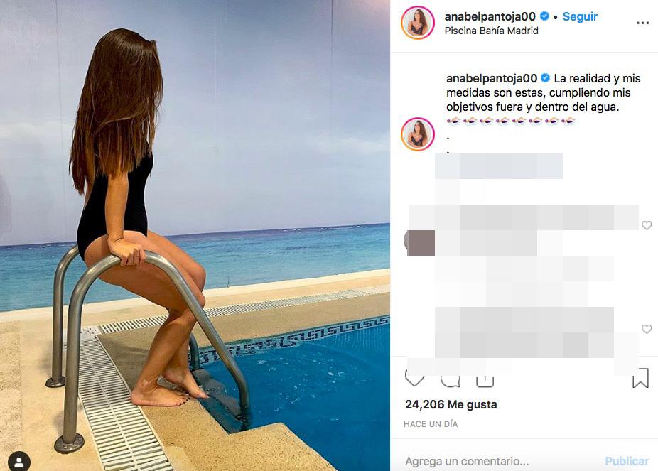Viewport: 658px width, 471px height.
Task: Open anabelpantoja00 profile from header username
Action: [490, 16]
